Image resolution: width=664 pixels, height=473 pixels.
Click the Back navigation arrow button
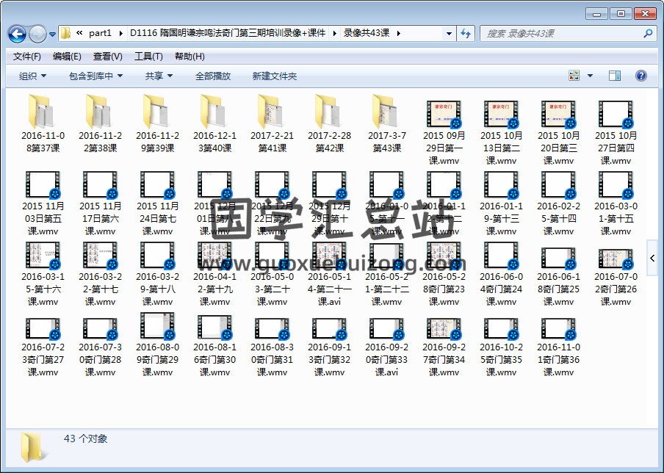[18, 34]
